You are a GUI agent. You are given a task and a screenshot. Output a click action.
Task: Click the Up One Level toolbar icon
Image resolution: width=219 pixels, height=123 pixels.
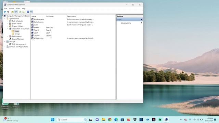coord(12,12)
